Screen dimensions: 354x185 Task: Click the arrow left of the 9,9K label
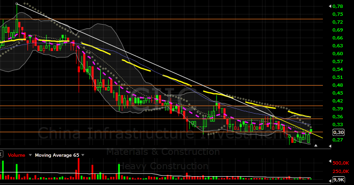[330, 181]
